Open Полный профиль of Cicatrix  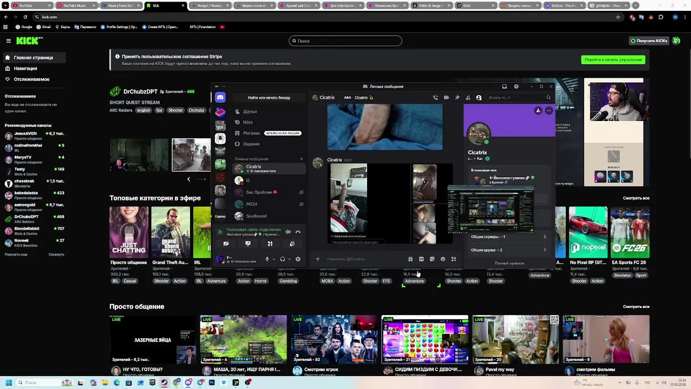[x=509, y=264]
